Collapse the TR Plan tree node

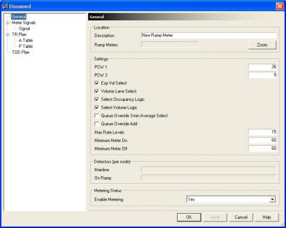tap(8, 35)
